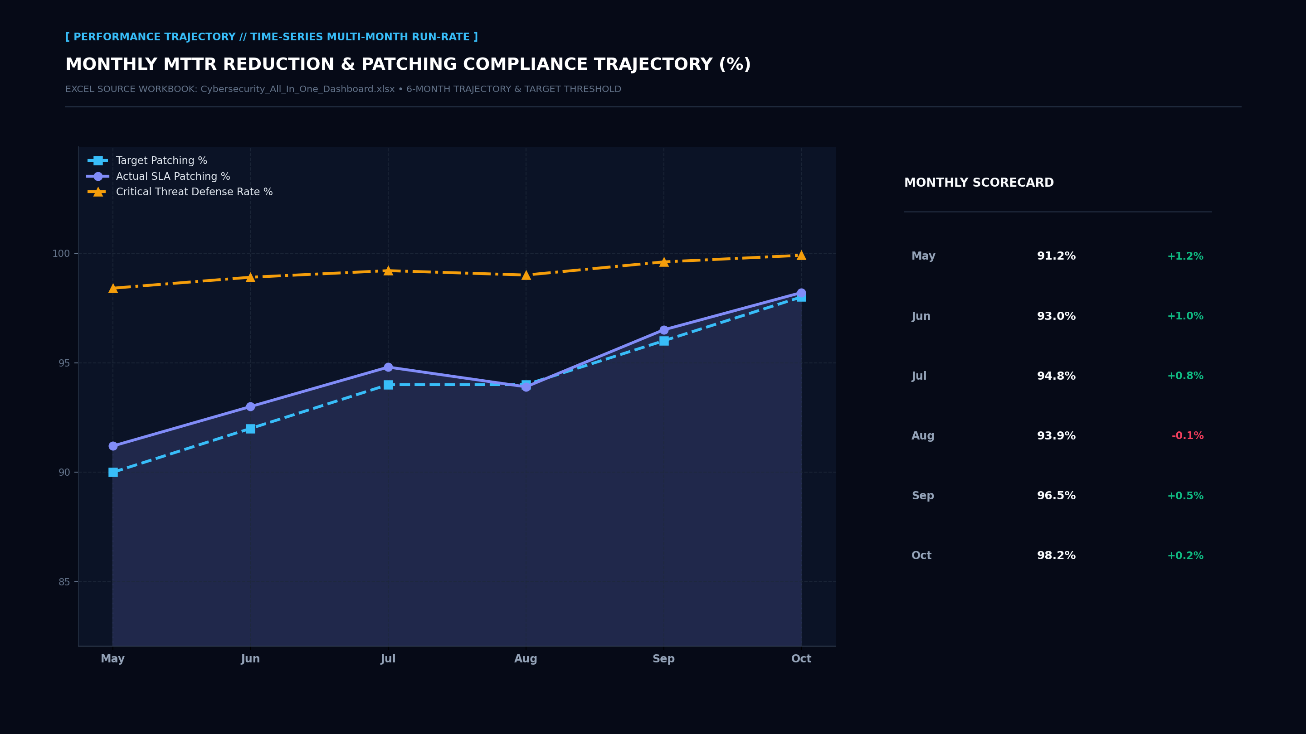Select the Sep Actual SLA circle data point
Viewport: 1306px width, 734px height.
[x=663, y=330]
